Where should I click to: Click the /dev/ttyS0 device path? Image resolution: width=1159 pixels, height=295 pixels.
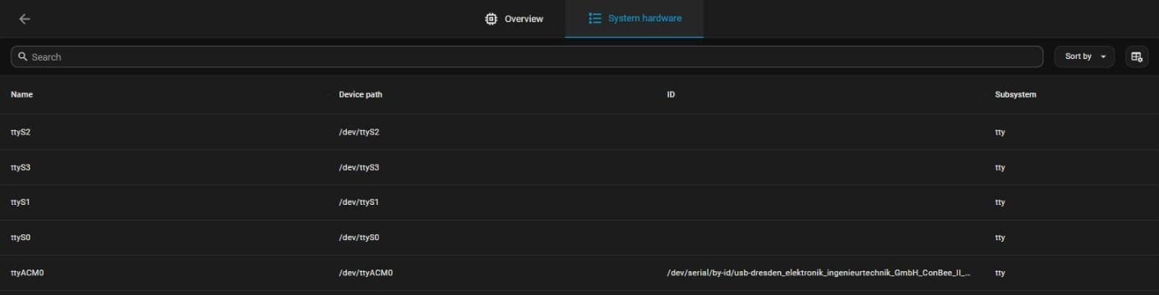pyautogui.click(x=359, y=238)
